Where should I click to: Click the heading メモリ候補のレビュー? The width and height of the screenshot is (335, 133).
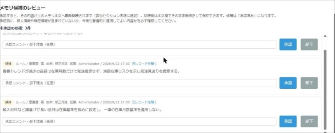(23, 8)
